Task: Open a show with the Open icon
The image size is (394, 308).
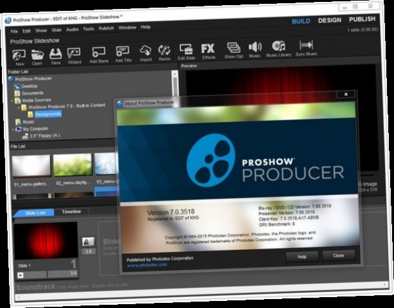Action: (x=37, y=57)
